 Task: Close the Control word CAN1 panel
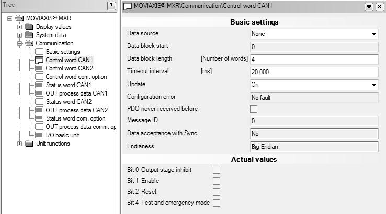pos(380,7)
